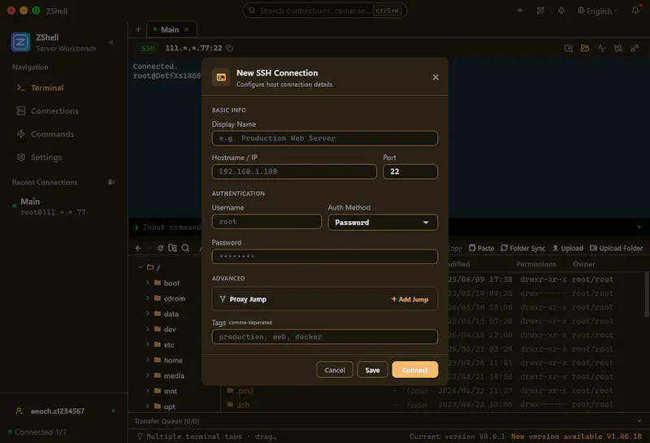Click the Hostname / IP field

click(294, 172)
